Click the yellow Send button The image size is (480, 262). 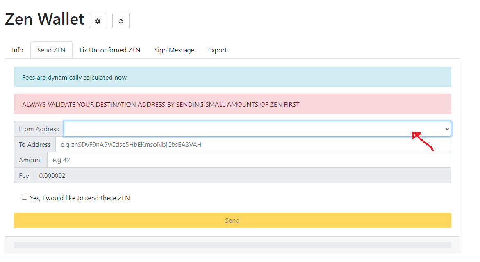tap(232, 220)
